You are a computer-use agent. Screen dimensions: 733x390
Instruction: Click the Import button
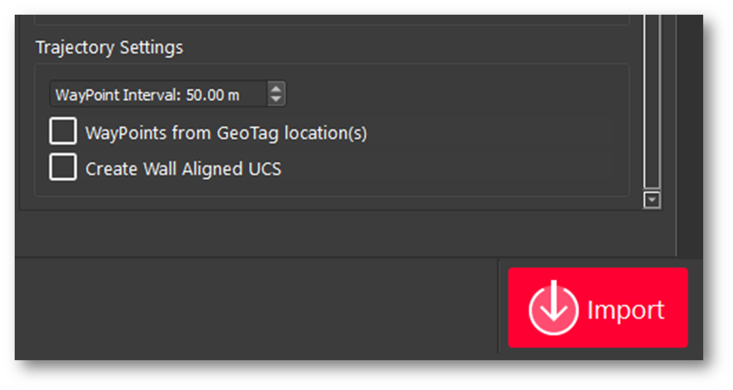pyautogui.click(x=598, y=307)
